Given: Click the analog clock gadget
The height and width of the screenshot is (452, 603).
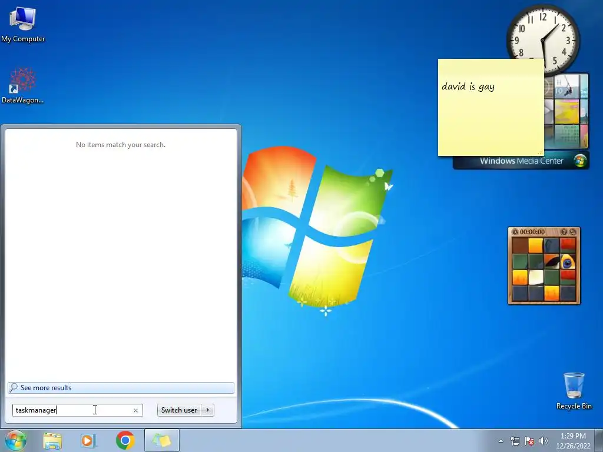Looking at the screenshot, I should pyautogui.click(x=542, y=39).
